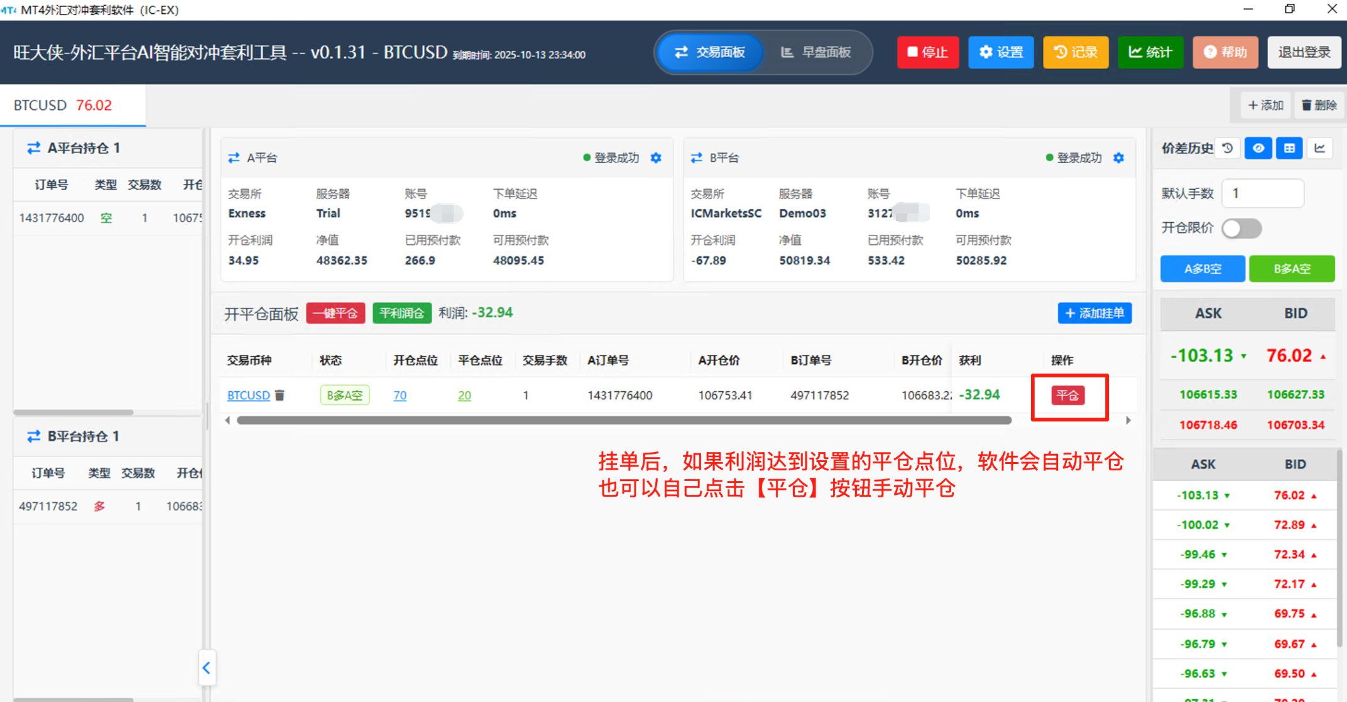The image size is (1347, 702).
Task: Switch price history to line chart view
Action: point(1319,148)
